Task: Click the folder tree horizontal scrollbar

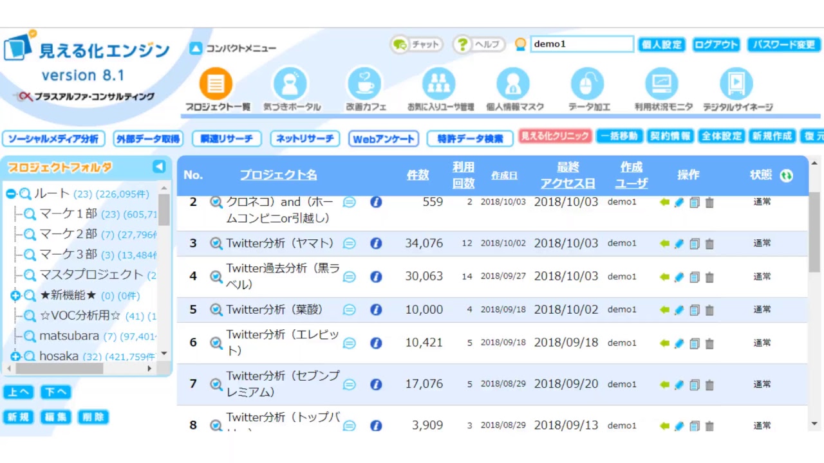Action: click(x=59, y=369)
